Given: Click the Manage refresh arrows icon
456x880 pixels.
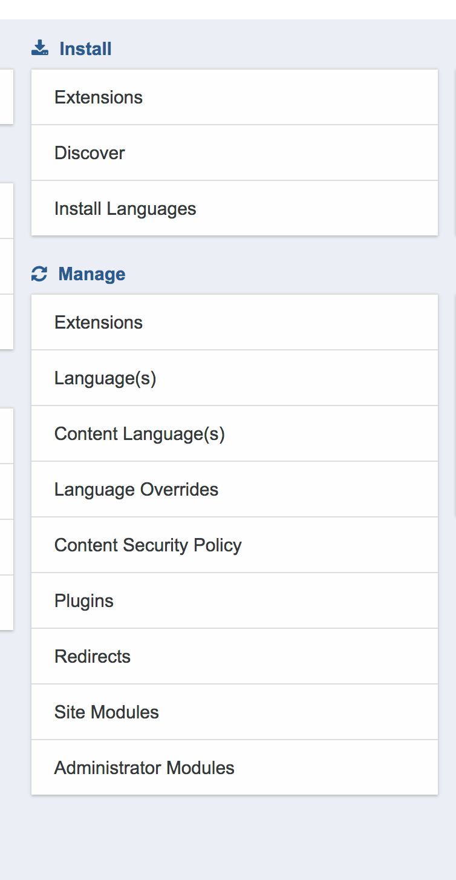Looking at the screenshot, I should coord(39,274).
